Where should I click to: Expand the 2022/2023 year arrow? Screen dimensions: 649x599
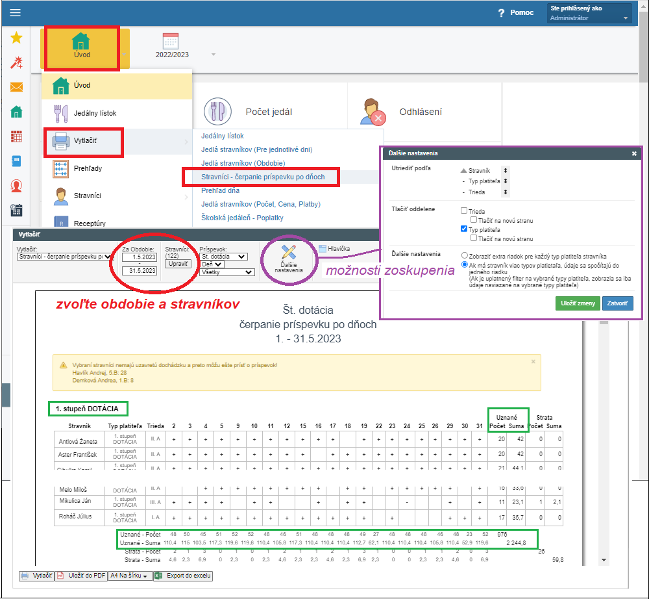(213, 55)
